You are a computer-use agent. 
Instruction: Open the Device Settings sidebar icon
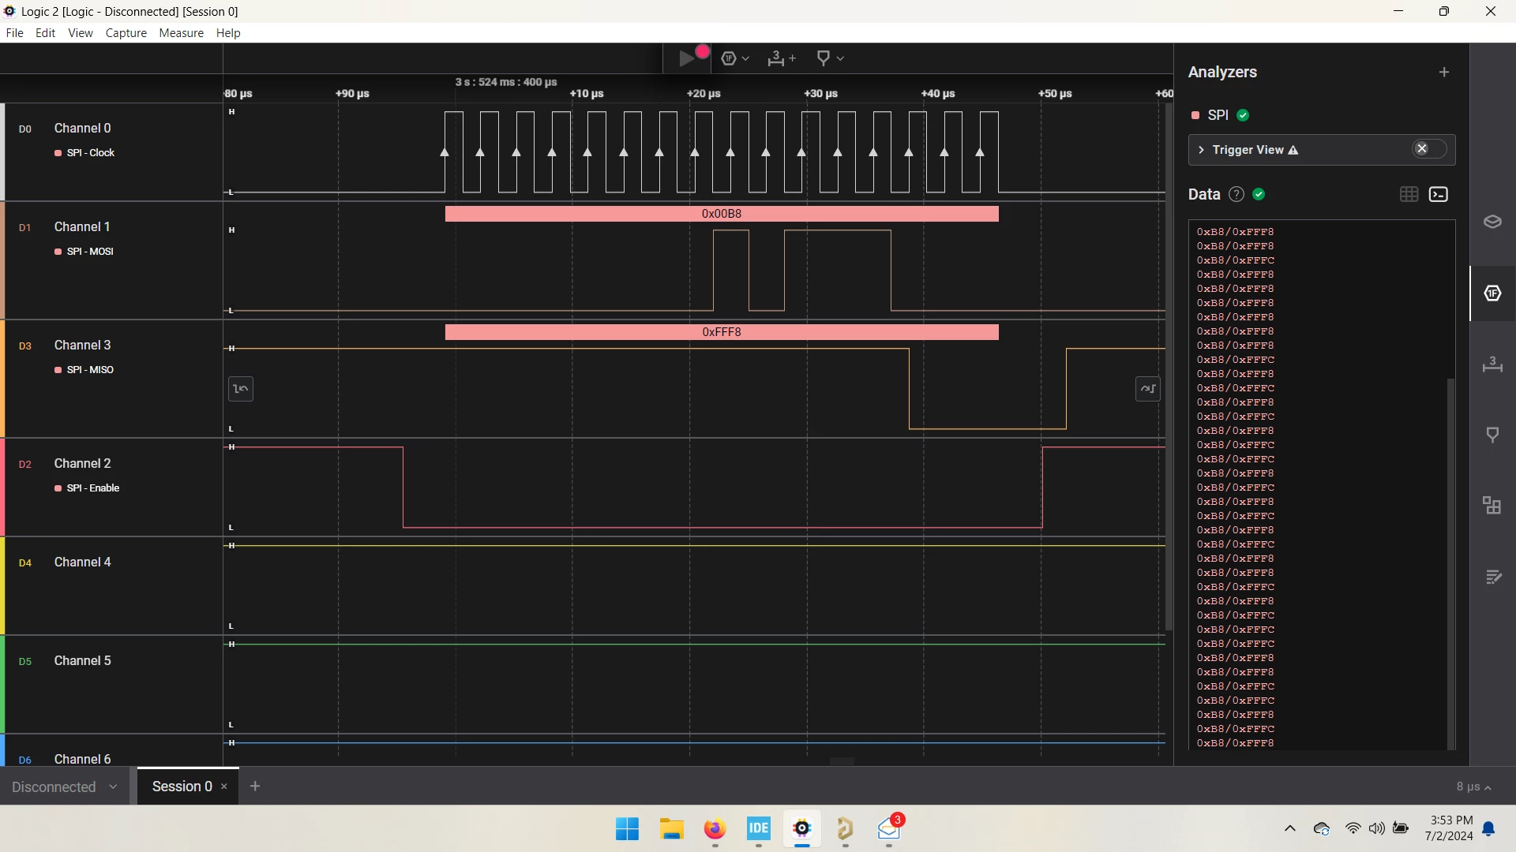point(1492,222)
